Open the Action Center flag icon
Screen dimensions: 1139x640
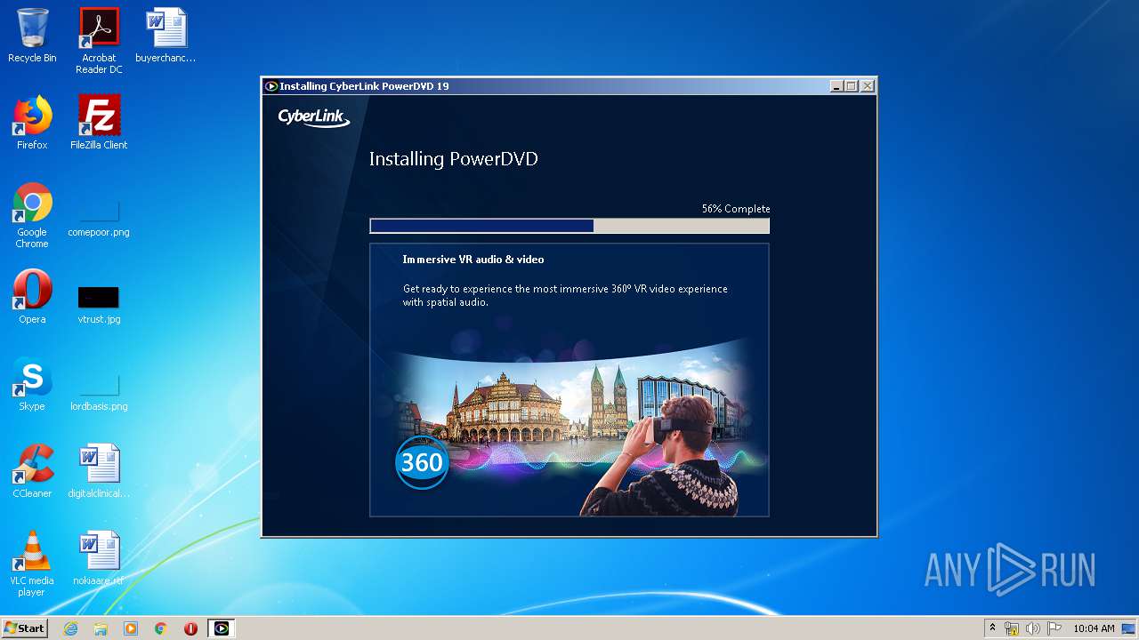(x=1054, y=628)
